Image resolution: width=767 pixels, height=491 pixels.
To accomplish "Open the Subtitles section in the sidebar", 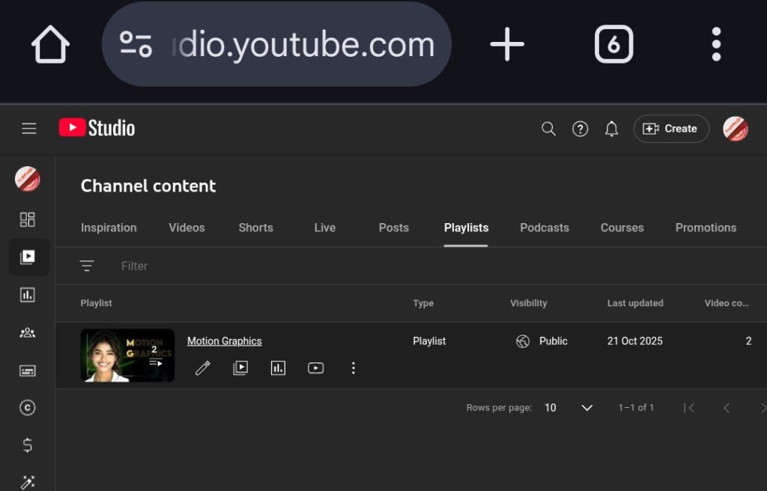I will point(28,370).
